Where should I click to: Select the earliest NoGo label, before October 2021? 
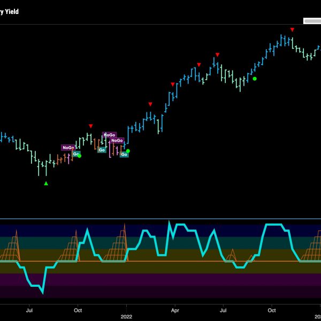point(68,148)
